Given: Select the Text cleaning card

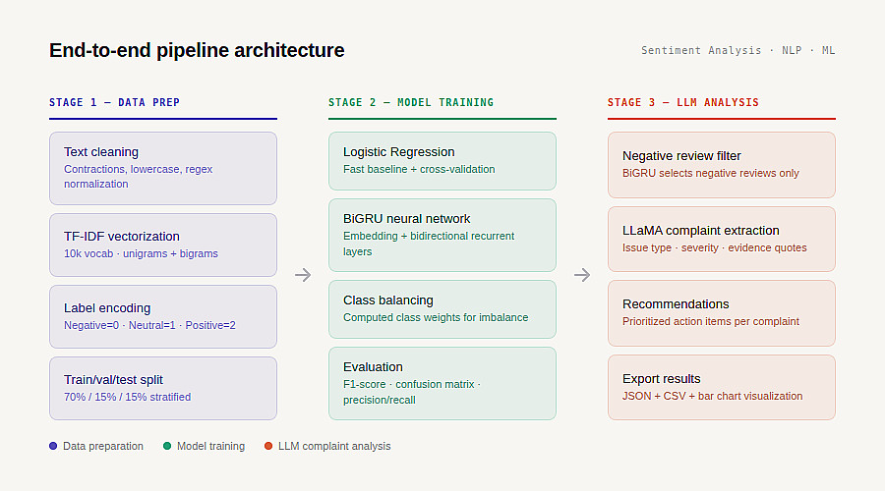Looking at the screenshot, I should 163,168.
